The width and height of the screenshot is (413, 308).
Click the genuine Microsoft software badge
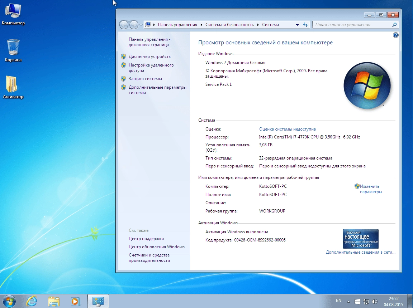(x=361, y=239)
